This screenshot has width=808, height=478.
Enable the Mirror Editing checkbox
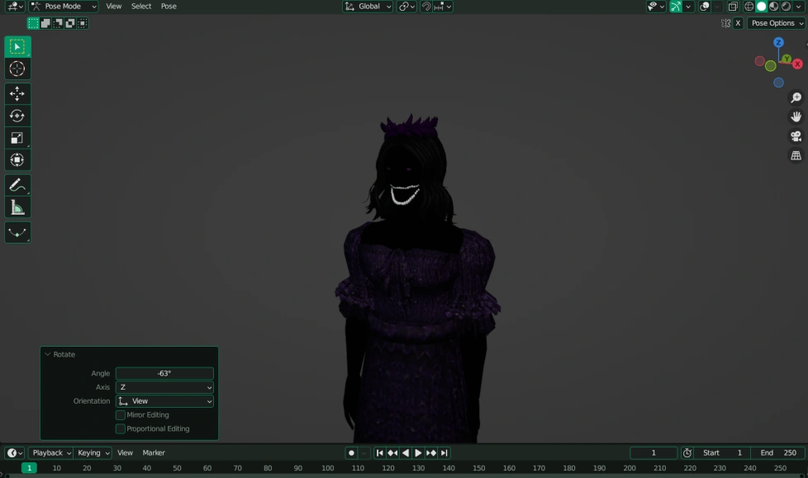tap(120, 414)
